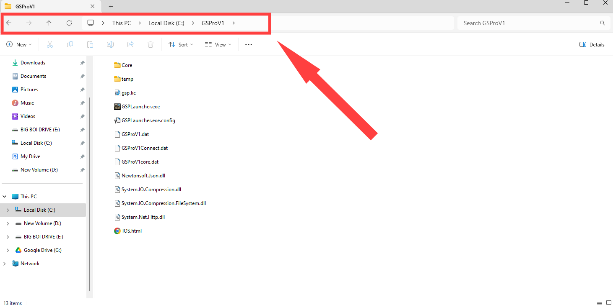Unpin Downloads from Quick access
The width and height of the screenshot is (613, 305).
click(82, 63)
